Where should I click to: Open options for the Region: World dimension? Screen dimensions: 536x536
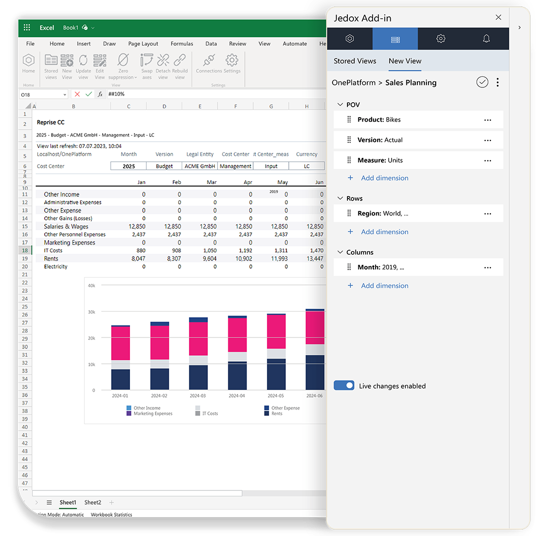click(x=487, y=213)
